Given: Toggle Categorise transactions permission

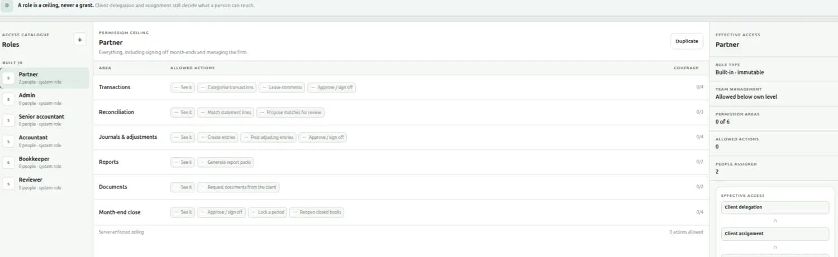Looking at the screenshot, I should coord(227,88).
